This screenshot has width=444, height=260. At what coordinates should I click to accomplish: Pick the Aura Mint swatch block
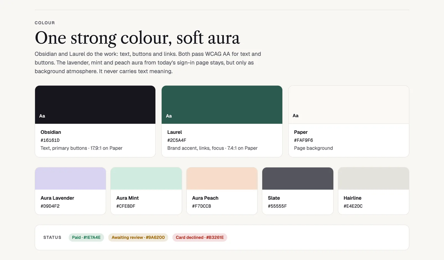[146, 179]
